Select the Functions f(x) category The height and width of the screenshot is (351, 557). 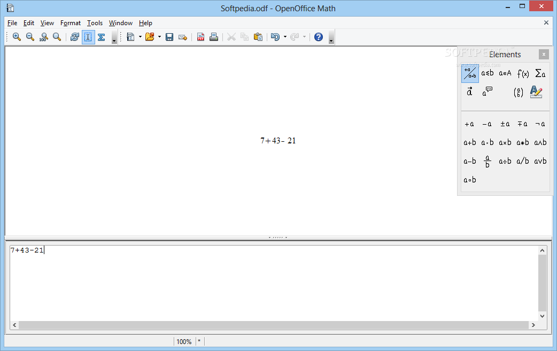(523, 74)
